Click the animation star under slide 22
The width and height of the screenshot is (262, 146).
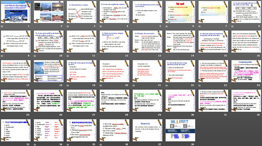(x=167, y=85)
